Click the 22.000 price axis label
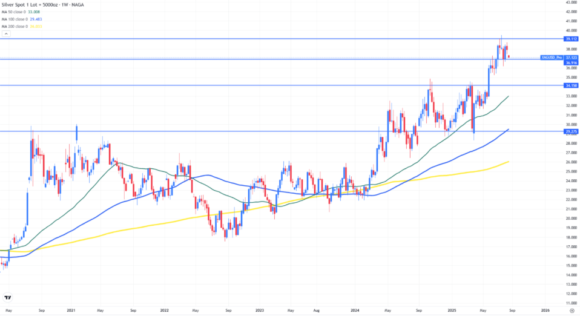The image size is (580, 316). [571, 200]
